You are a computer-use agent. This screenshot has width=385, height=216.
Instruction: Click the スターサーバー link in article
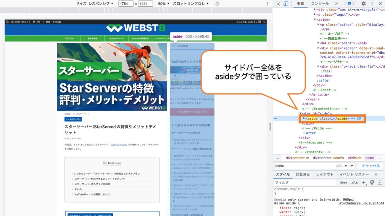[118, 145]
